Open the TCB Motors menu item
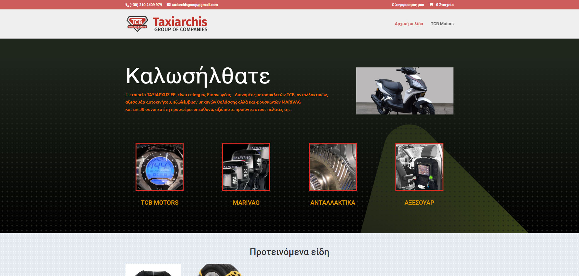 click(442, 24)
